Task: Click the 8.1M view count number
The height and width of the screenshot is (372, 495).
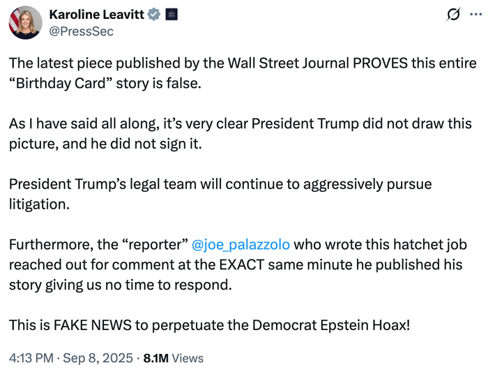Action: point(156,358)
